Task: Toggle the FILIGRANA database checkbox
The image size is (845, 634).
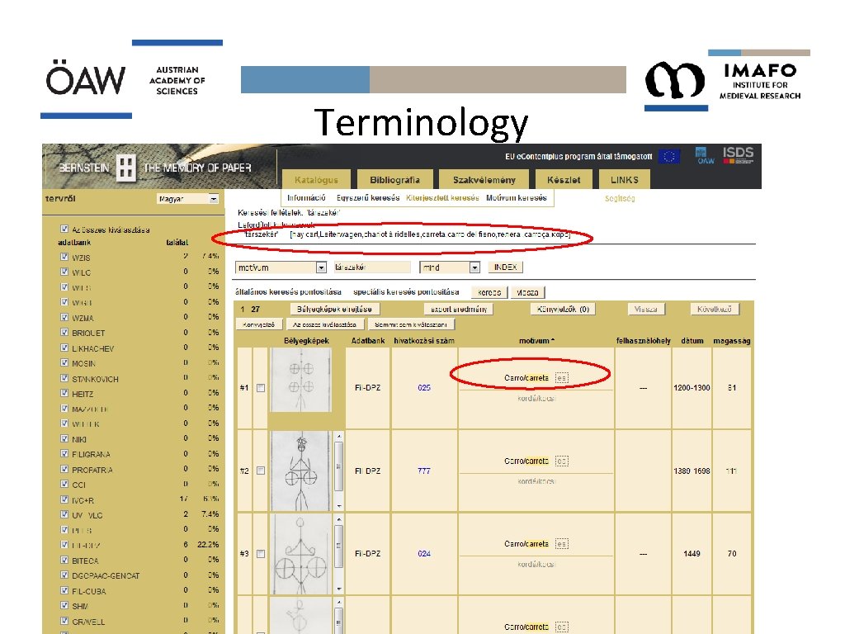Action: point(64,453)
